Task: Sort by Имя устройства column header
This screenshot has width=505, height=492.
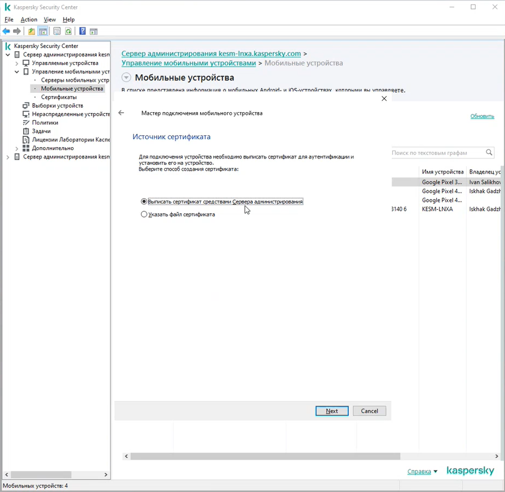Action: click(x=442, y=172)
